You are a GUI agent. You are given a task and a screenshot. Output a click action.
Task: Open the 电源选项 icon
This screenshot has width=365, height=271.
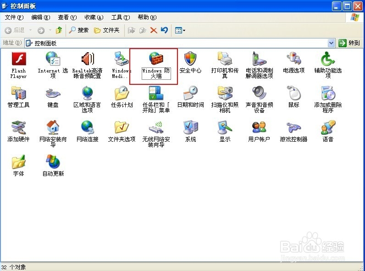(293, 59)
